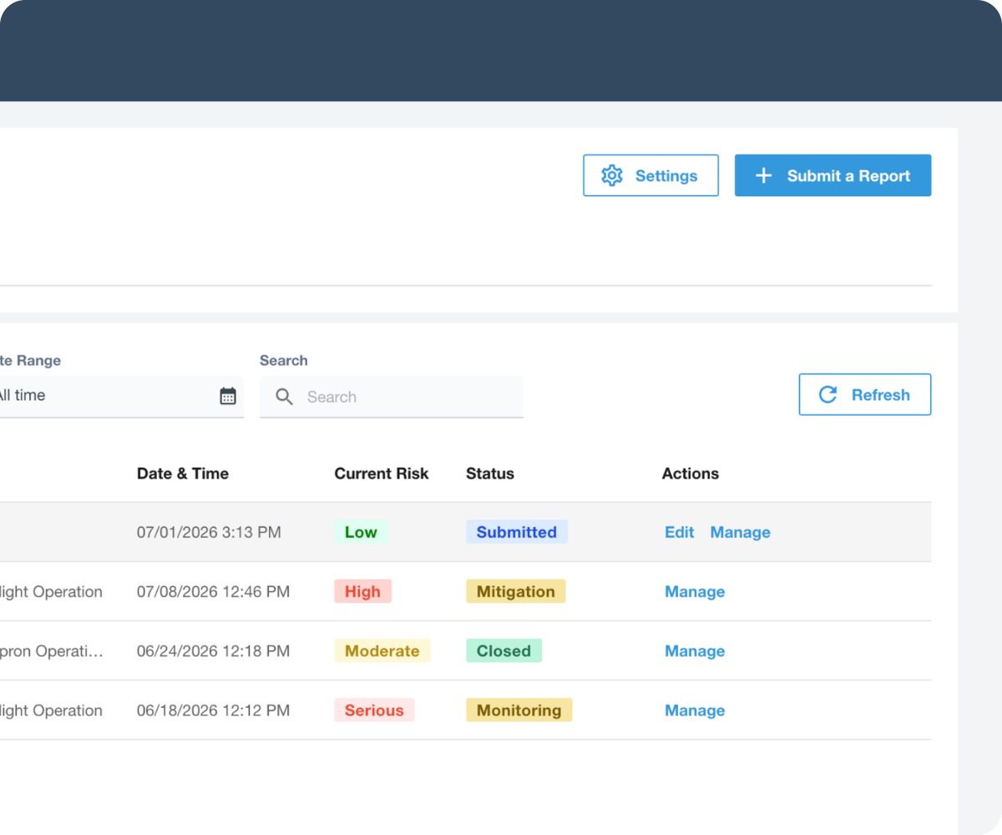Click Edit link for the Submitted report

click(x=679, y=532)
